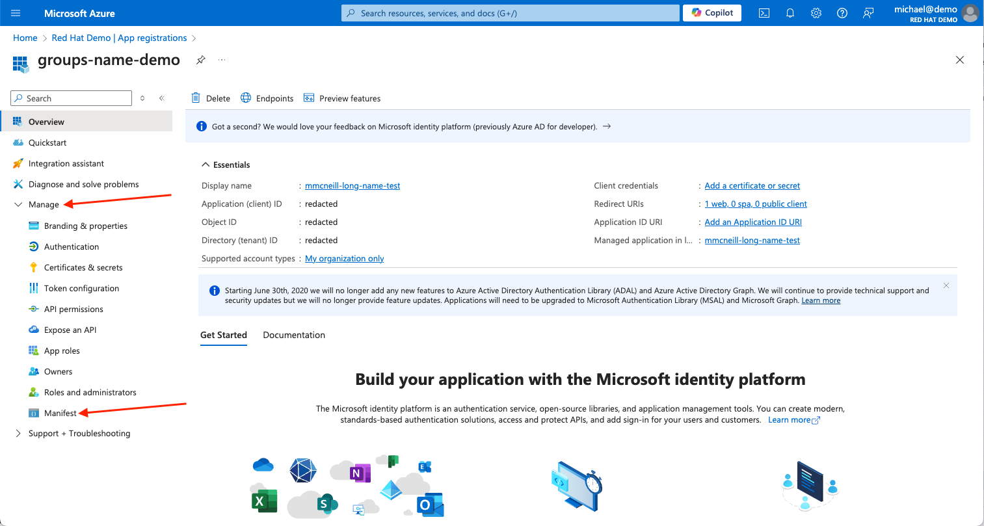Viewport: 984px width, 526px height.
Task: Expand Support + Troubleshooting
Action: [x=79, y=433]
